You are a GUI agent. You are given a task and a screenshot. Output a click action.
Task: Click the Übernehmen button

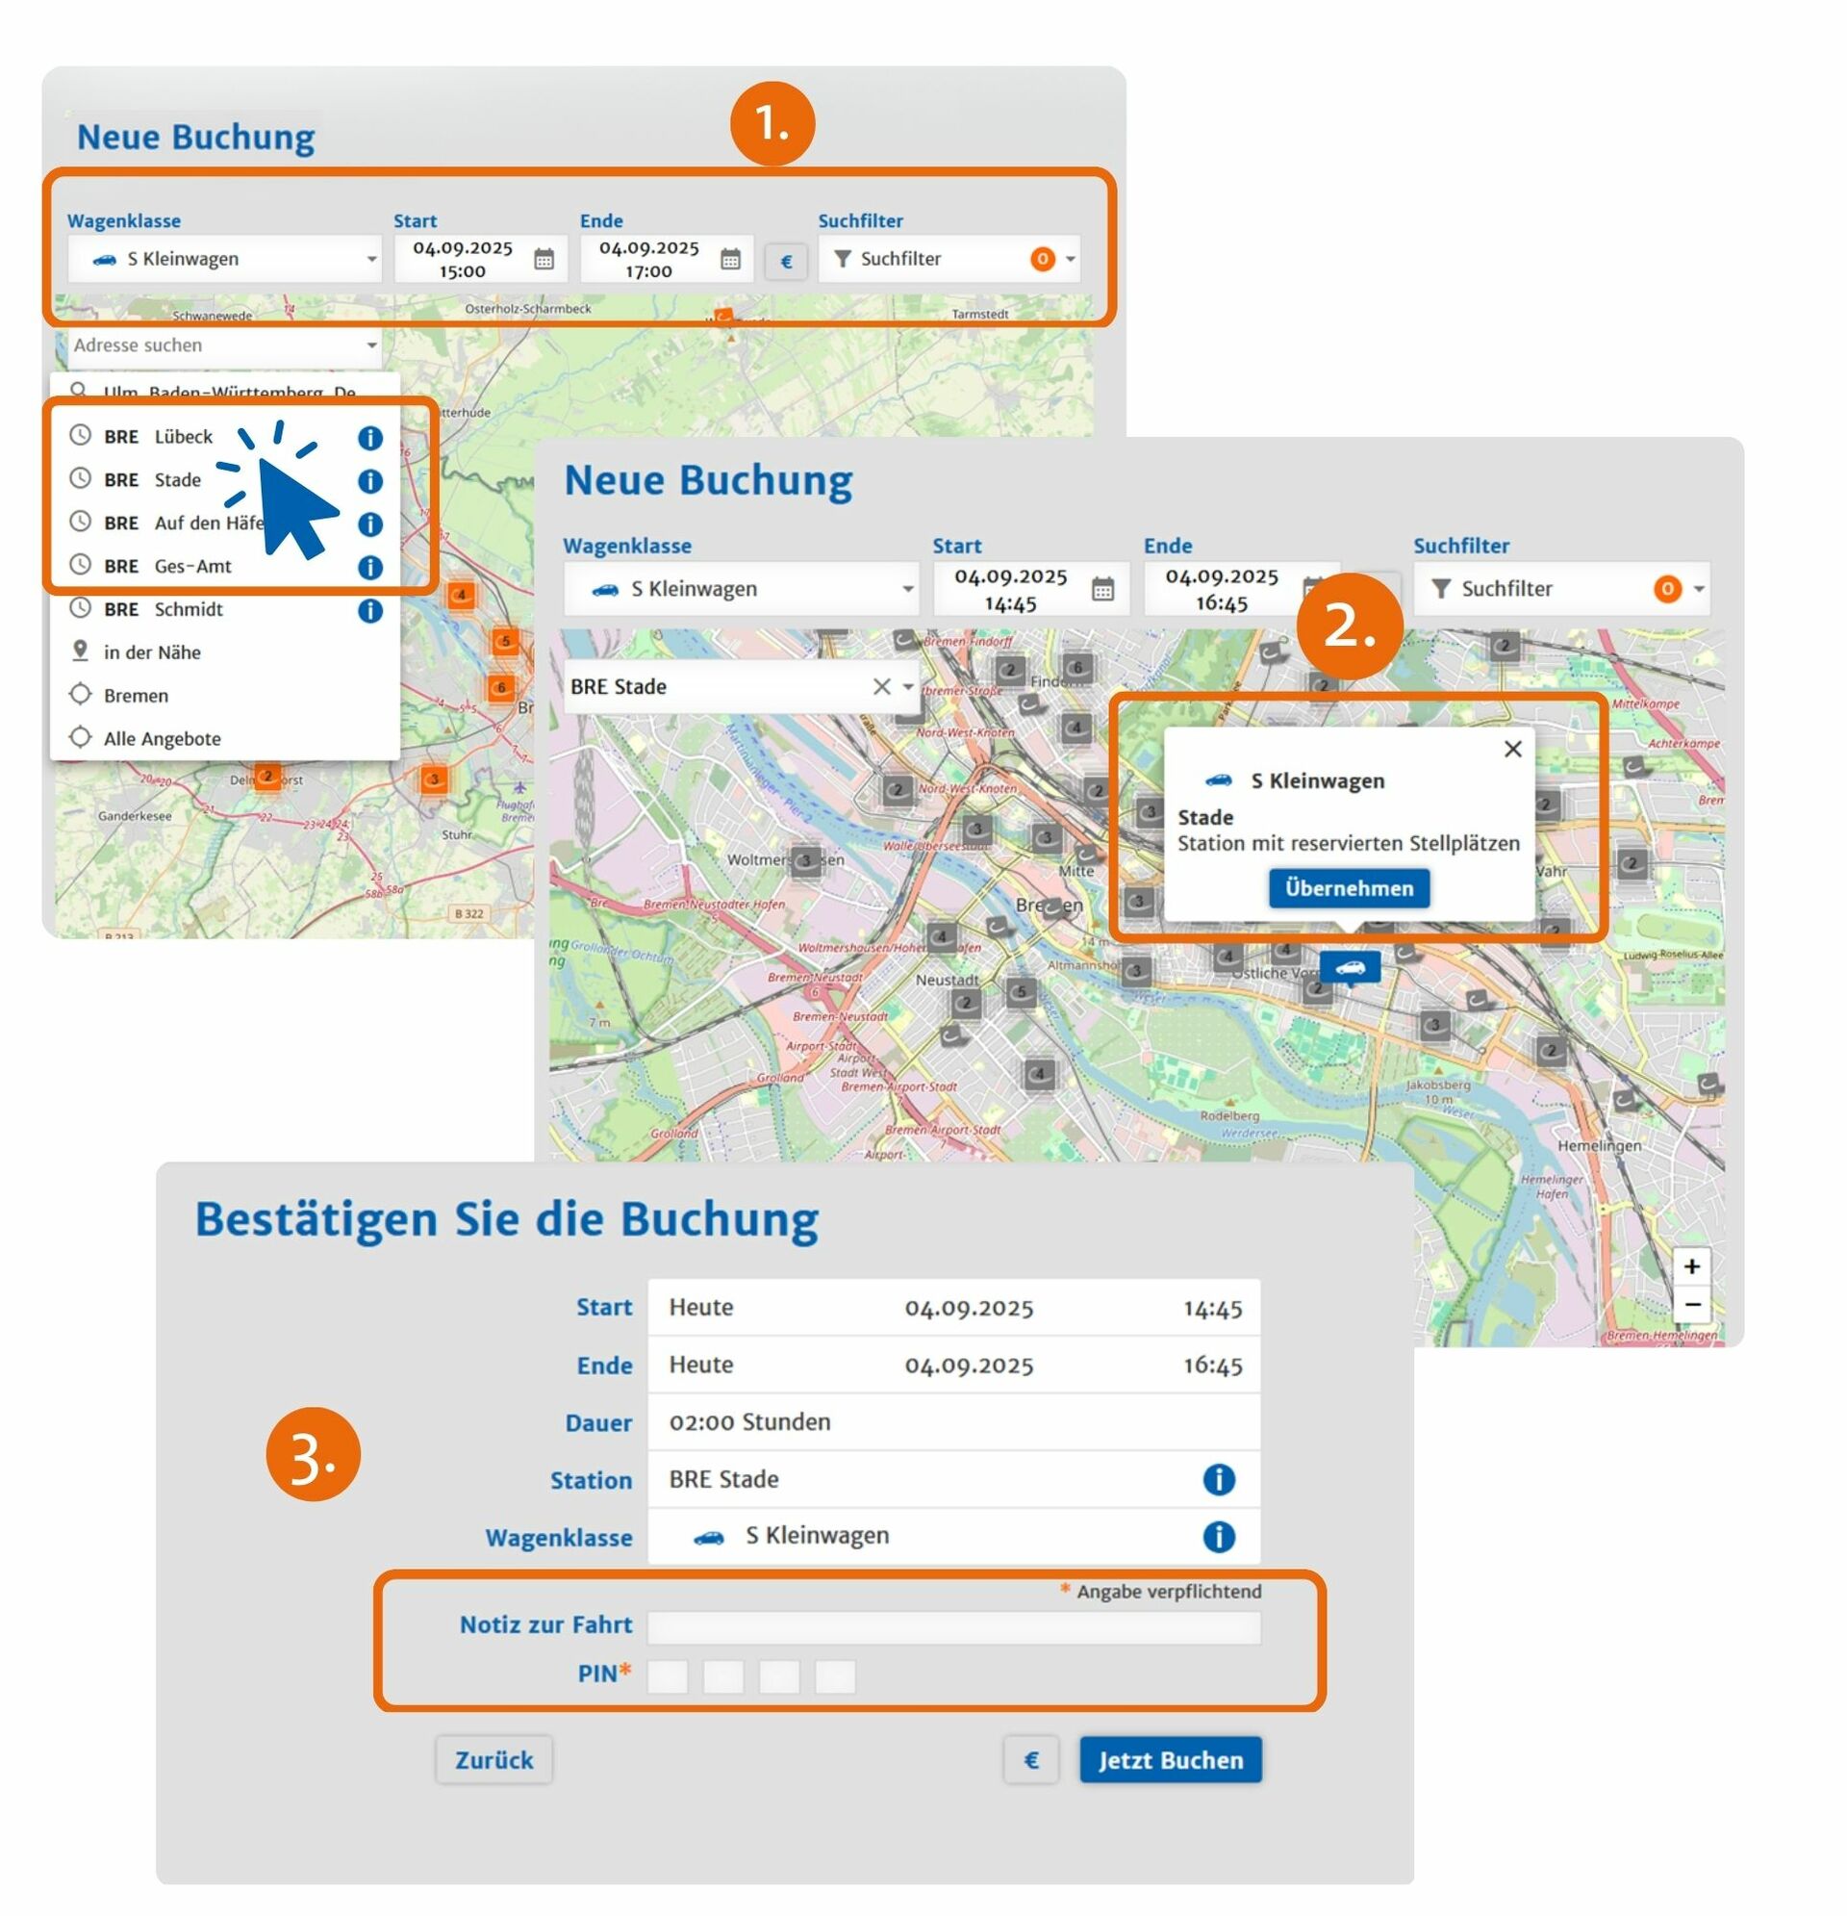coord(1349,887)
